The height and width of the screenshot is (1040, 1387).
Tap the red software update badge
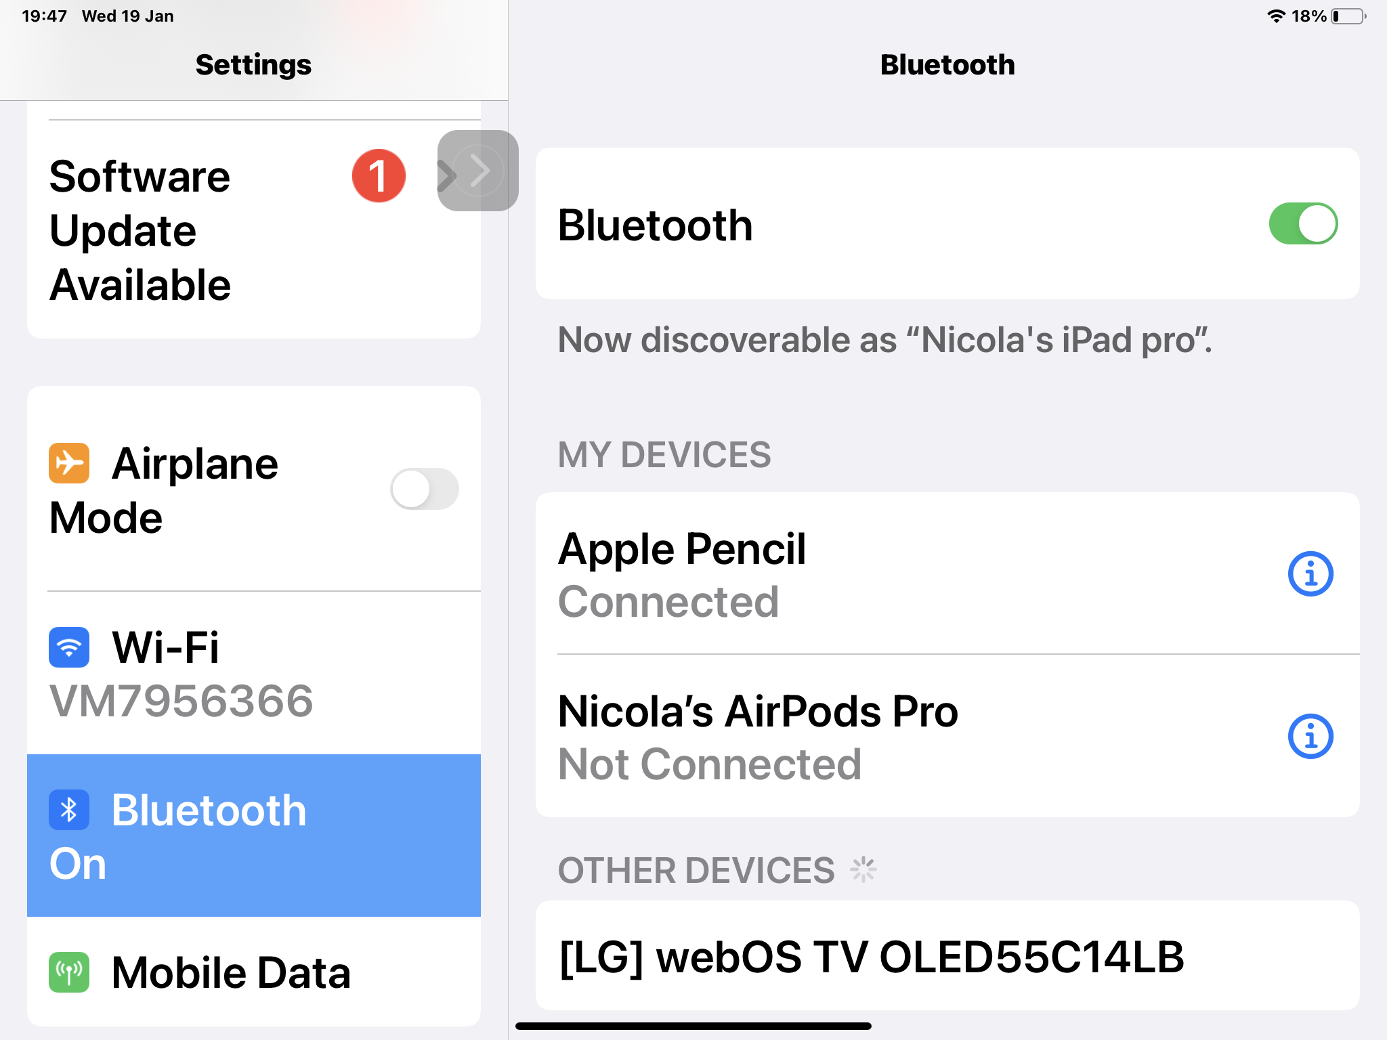379,176
